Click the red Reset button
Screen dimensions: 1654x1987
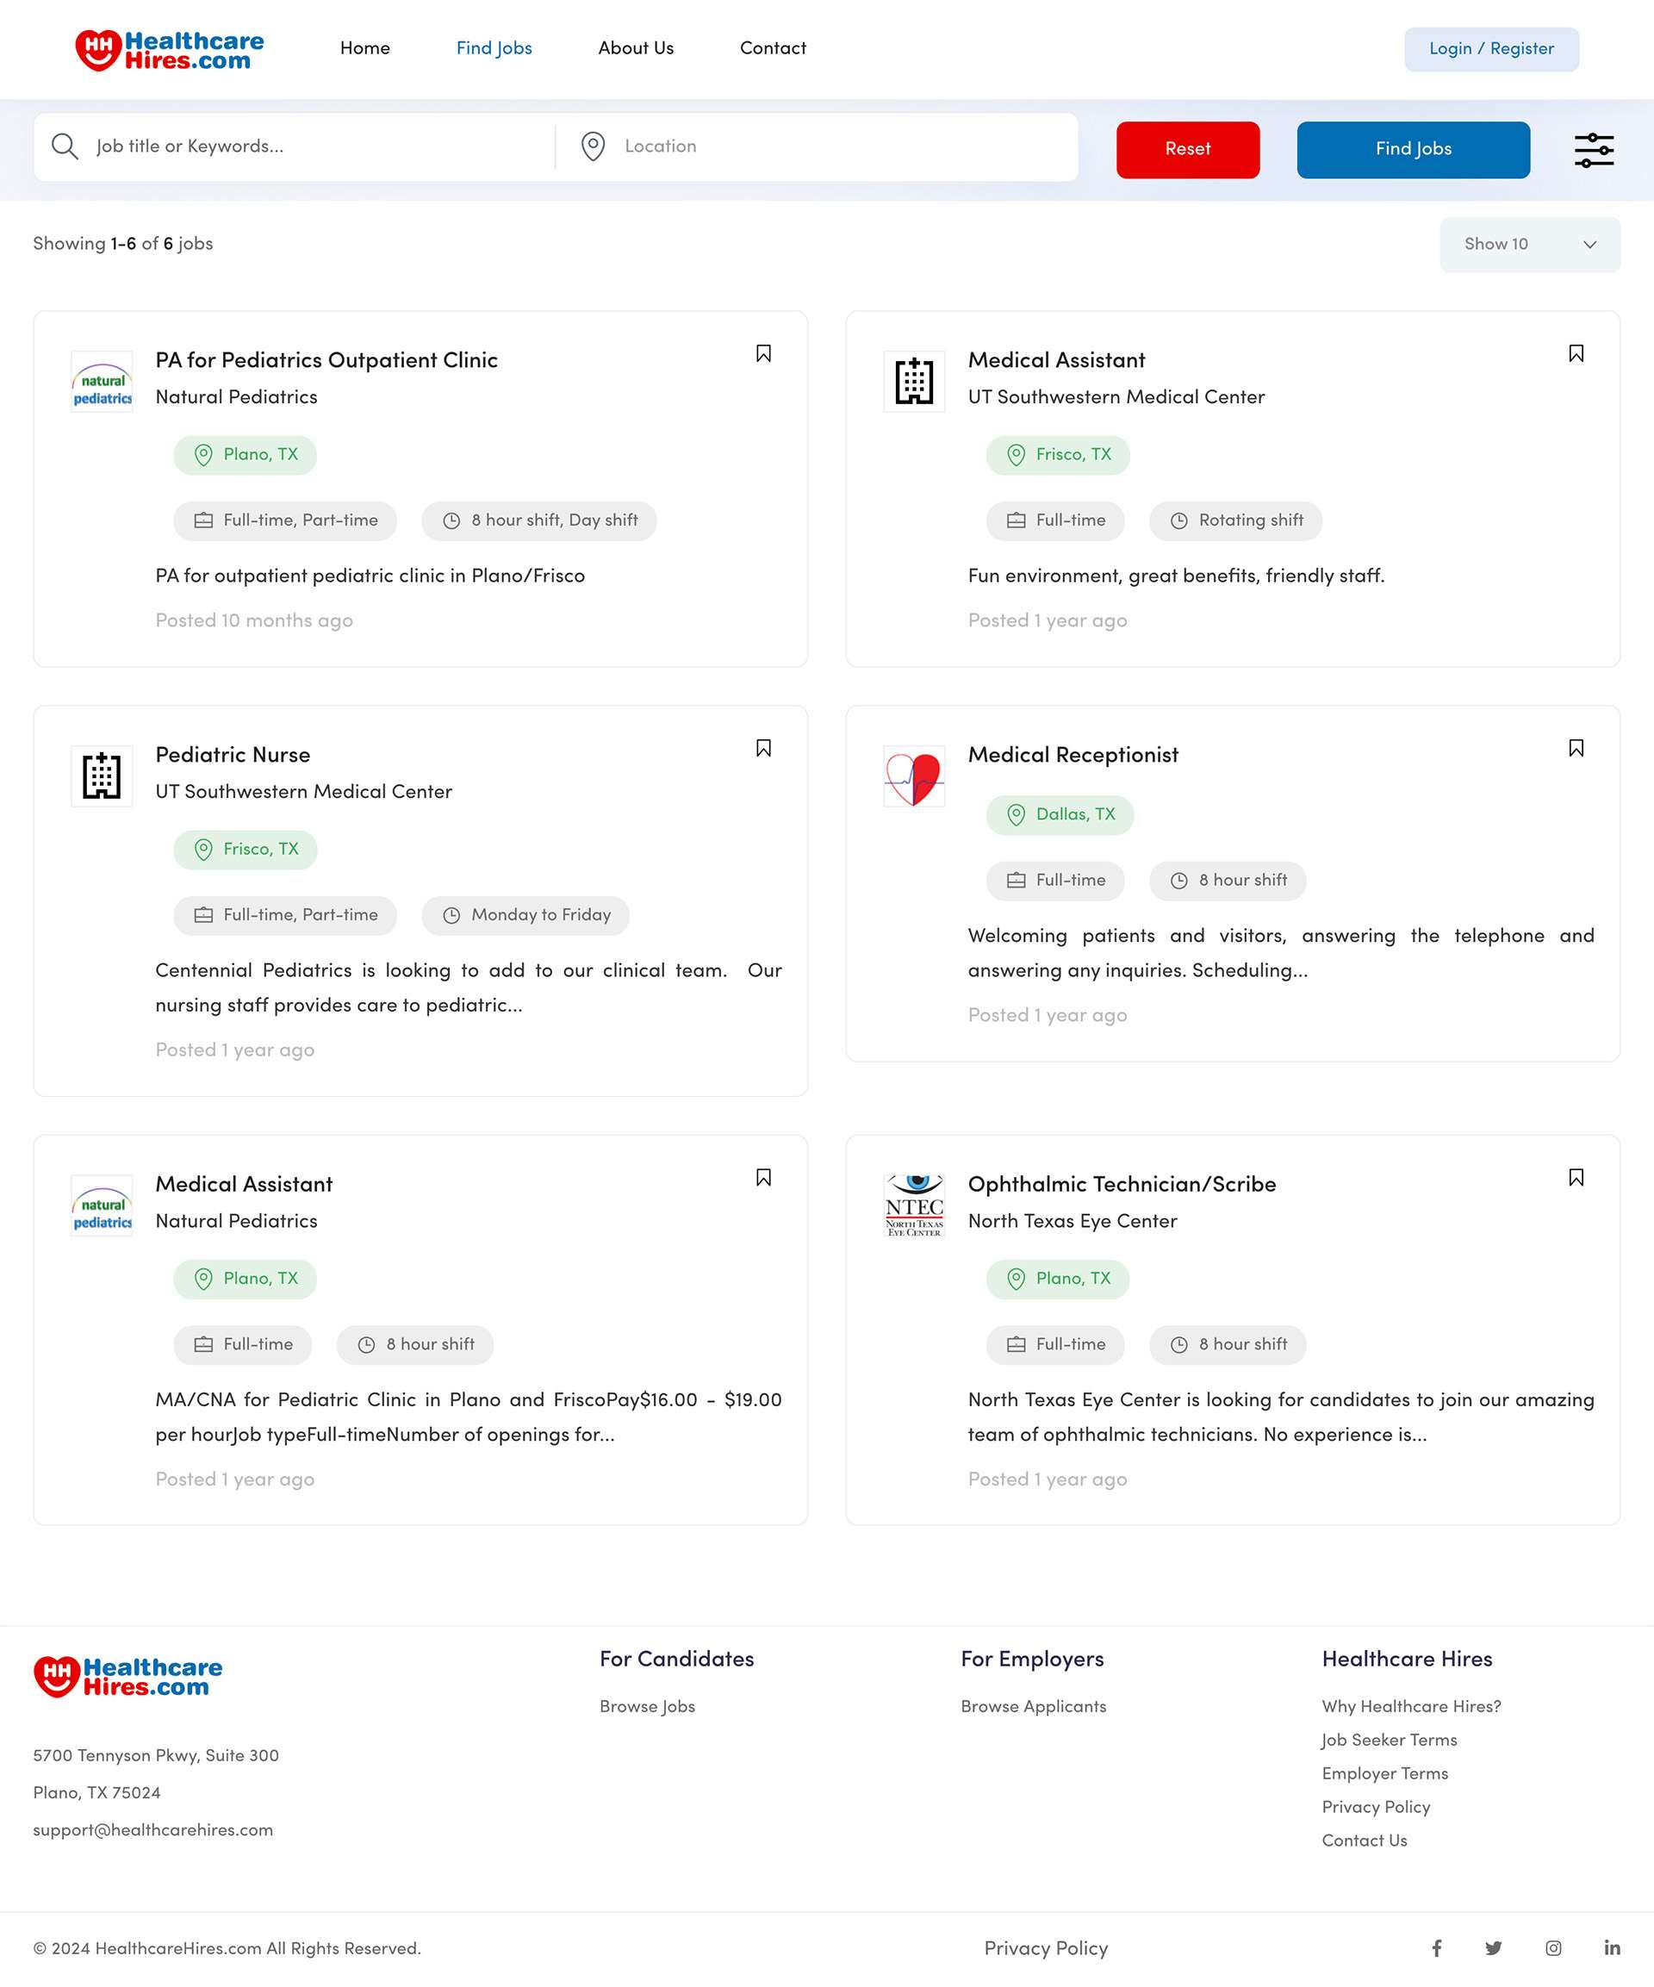[1186, 149]
